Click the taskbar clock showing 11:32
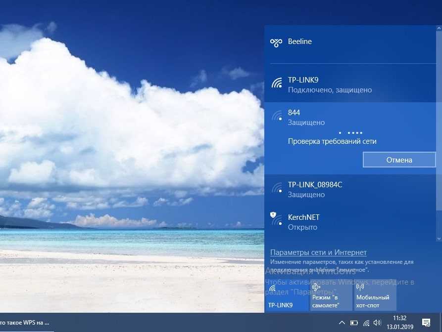Viewport: 442px width, 332px height. [x=399, y=323]
